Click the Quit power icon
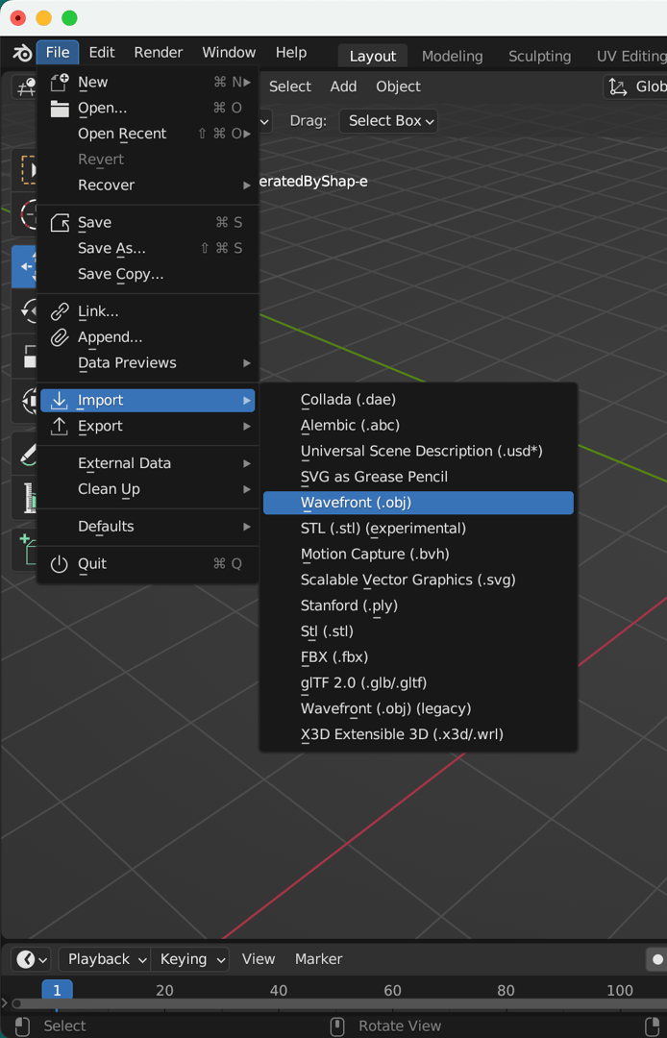Viewport: 667px width, 1038px height. 60,563
